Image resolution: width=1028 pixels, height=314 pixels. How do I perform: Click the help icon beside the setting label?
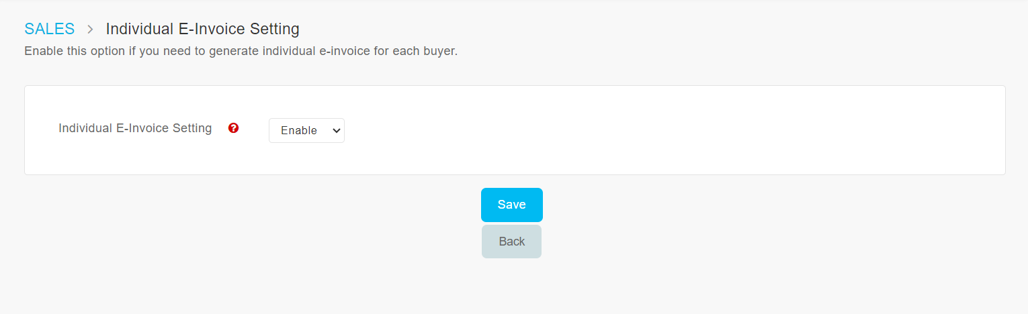click(234, 128)
